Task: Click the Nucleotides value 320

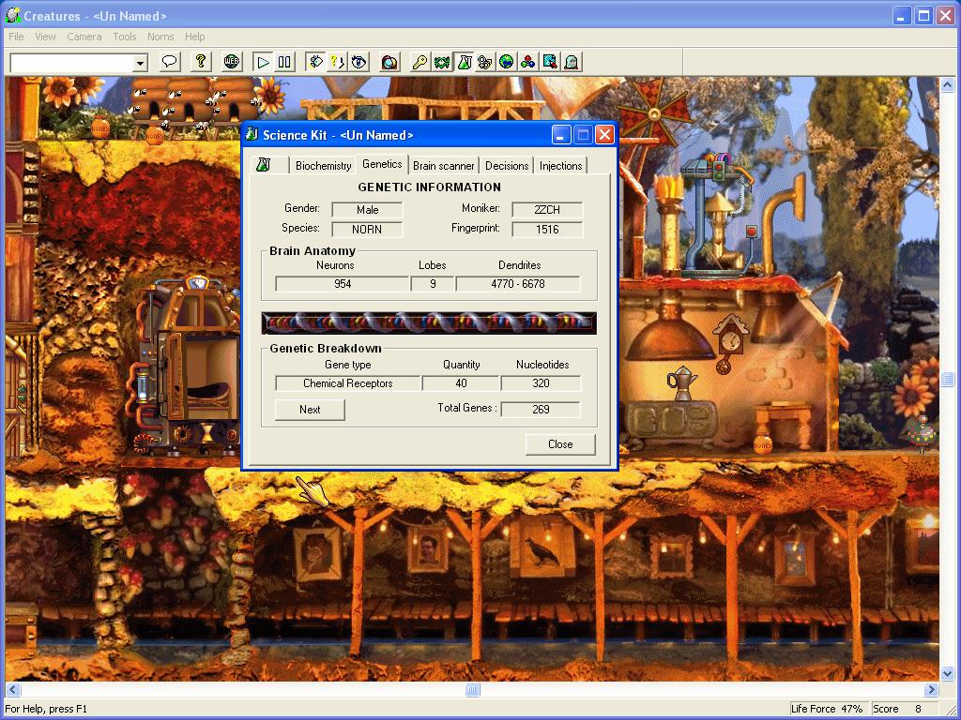Action: tap(541, 383)
